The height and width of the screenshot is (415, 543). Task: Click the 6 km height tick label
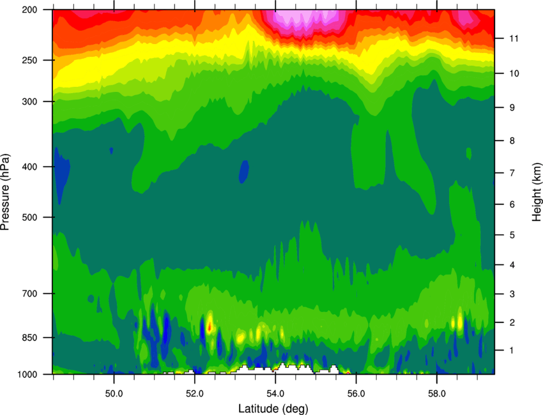coord(512,204)
